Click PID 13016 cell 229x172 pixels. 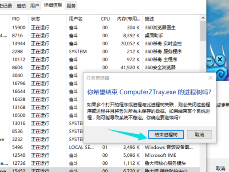[x=19, y=123]
